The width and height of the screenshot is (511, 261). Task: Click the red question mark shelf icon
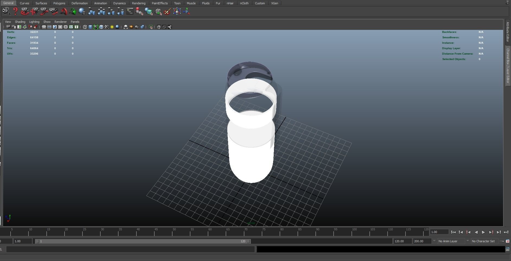click(15, 11)
